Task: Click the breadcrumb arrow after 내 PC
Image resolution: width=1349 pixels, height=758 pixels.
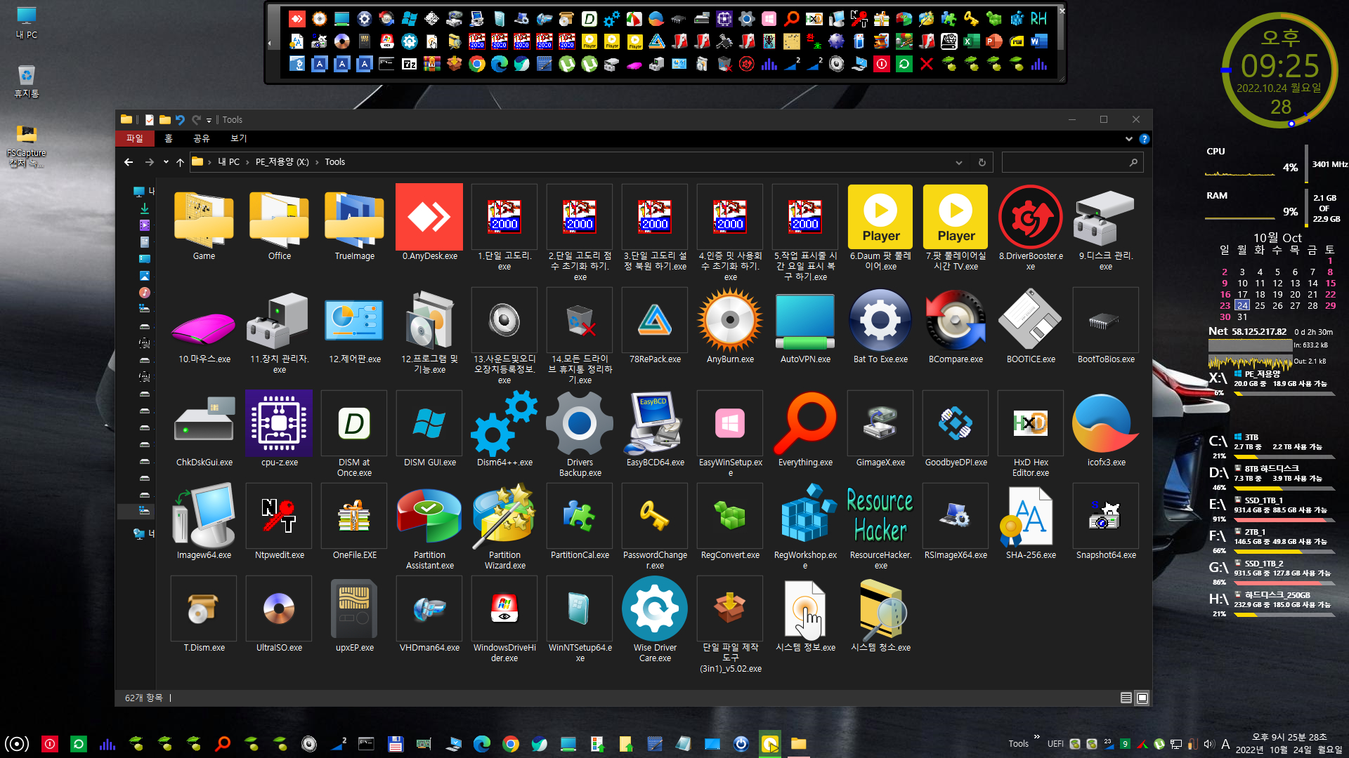Action: point(248,162)
